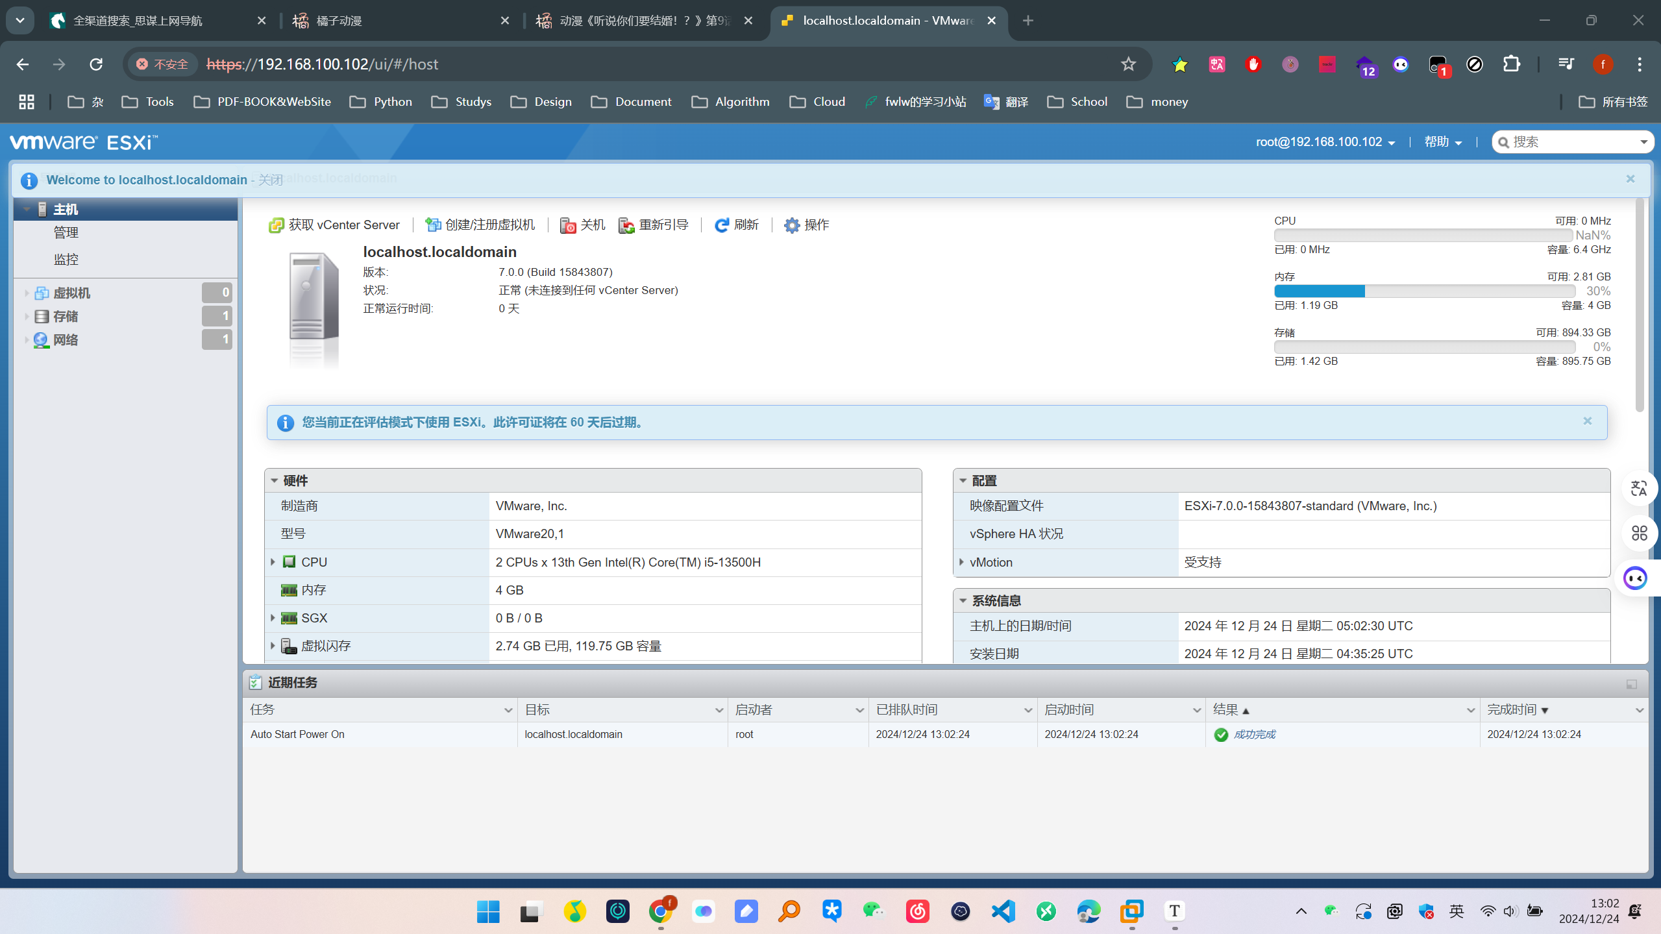Screen dimensions: 1661x934
Task: Click into the 搜索 search field
Action: 1571,142
